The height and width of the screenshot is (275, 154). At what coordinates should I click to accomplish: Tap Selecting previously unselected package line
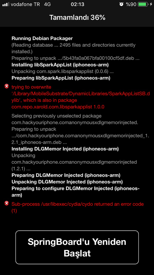(x=75, y=119)
